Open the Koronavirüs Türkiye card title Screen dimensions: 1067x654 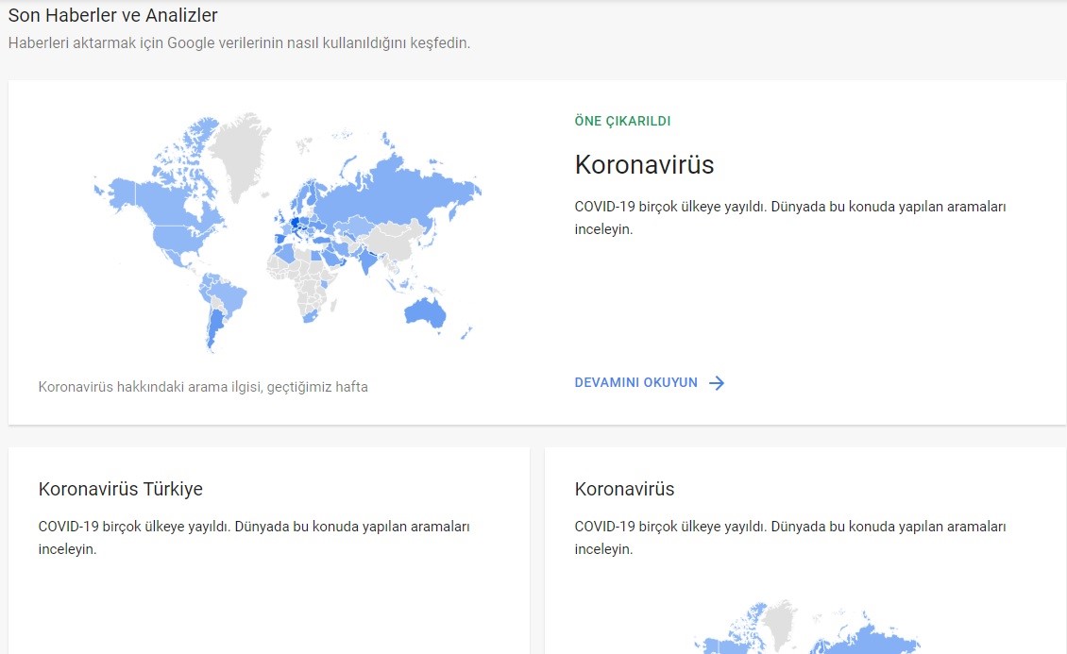coord(120,489)
